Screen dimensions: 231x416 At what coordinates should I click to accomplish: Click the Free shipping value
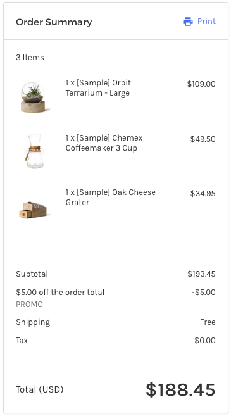[208, 322]
